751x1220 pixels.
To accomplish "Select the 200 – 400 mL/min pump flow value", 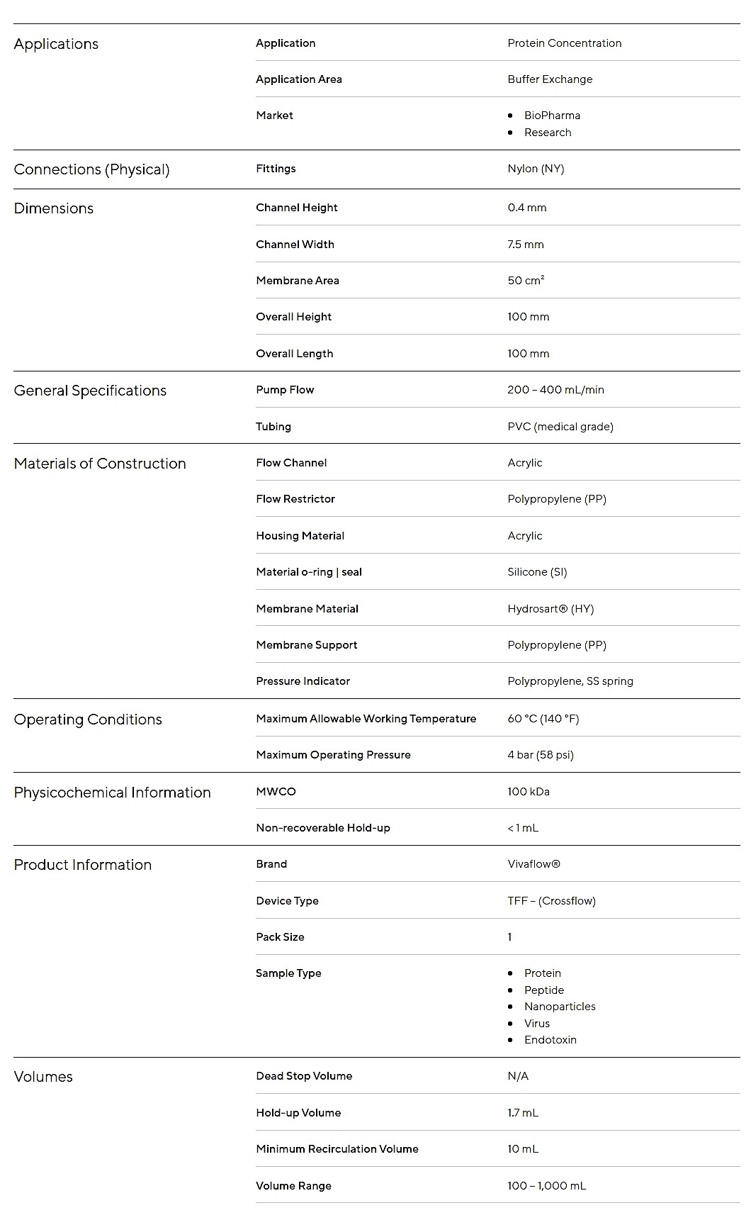I will (555, 390).
